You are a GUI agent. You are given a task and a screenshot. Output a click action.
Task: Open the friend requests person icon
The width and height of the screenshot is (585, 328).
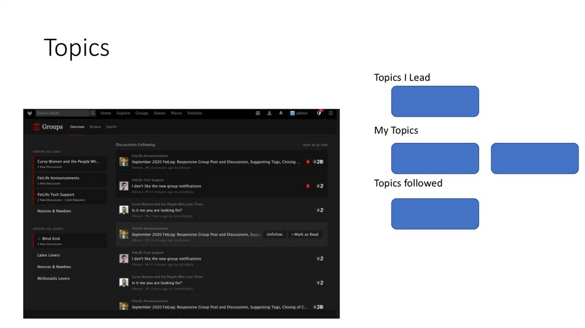(270, 113)
